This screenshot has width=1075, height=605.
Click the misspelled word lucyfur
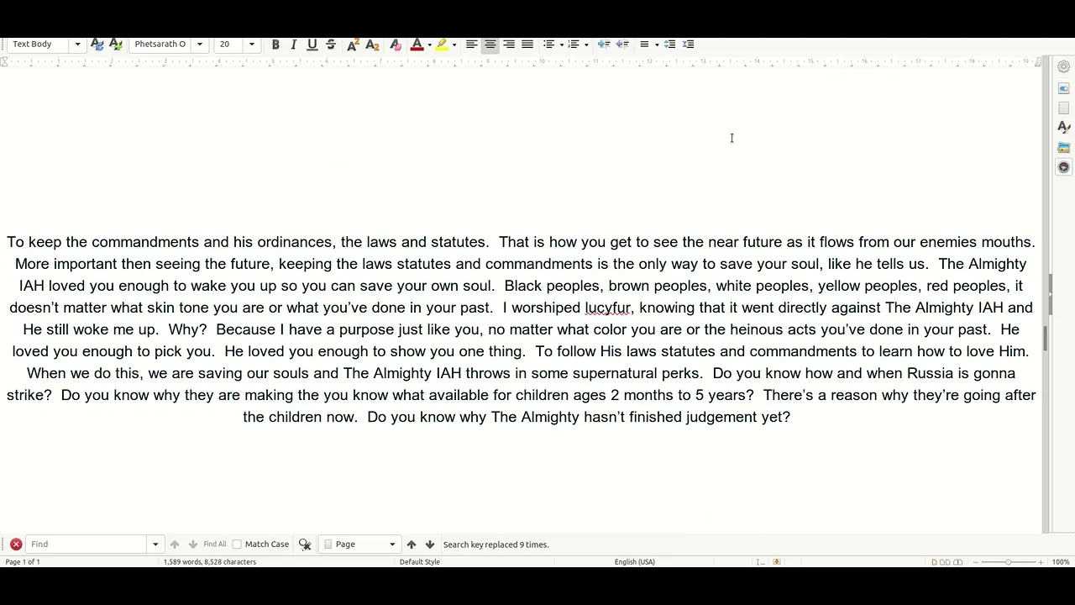(x=607, y=308)
